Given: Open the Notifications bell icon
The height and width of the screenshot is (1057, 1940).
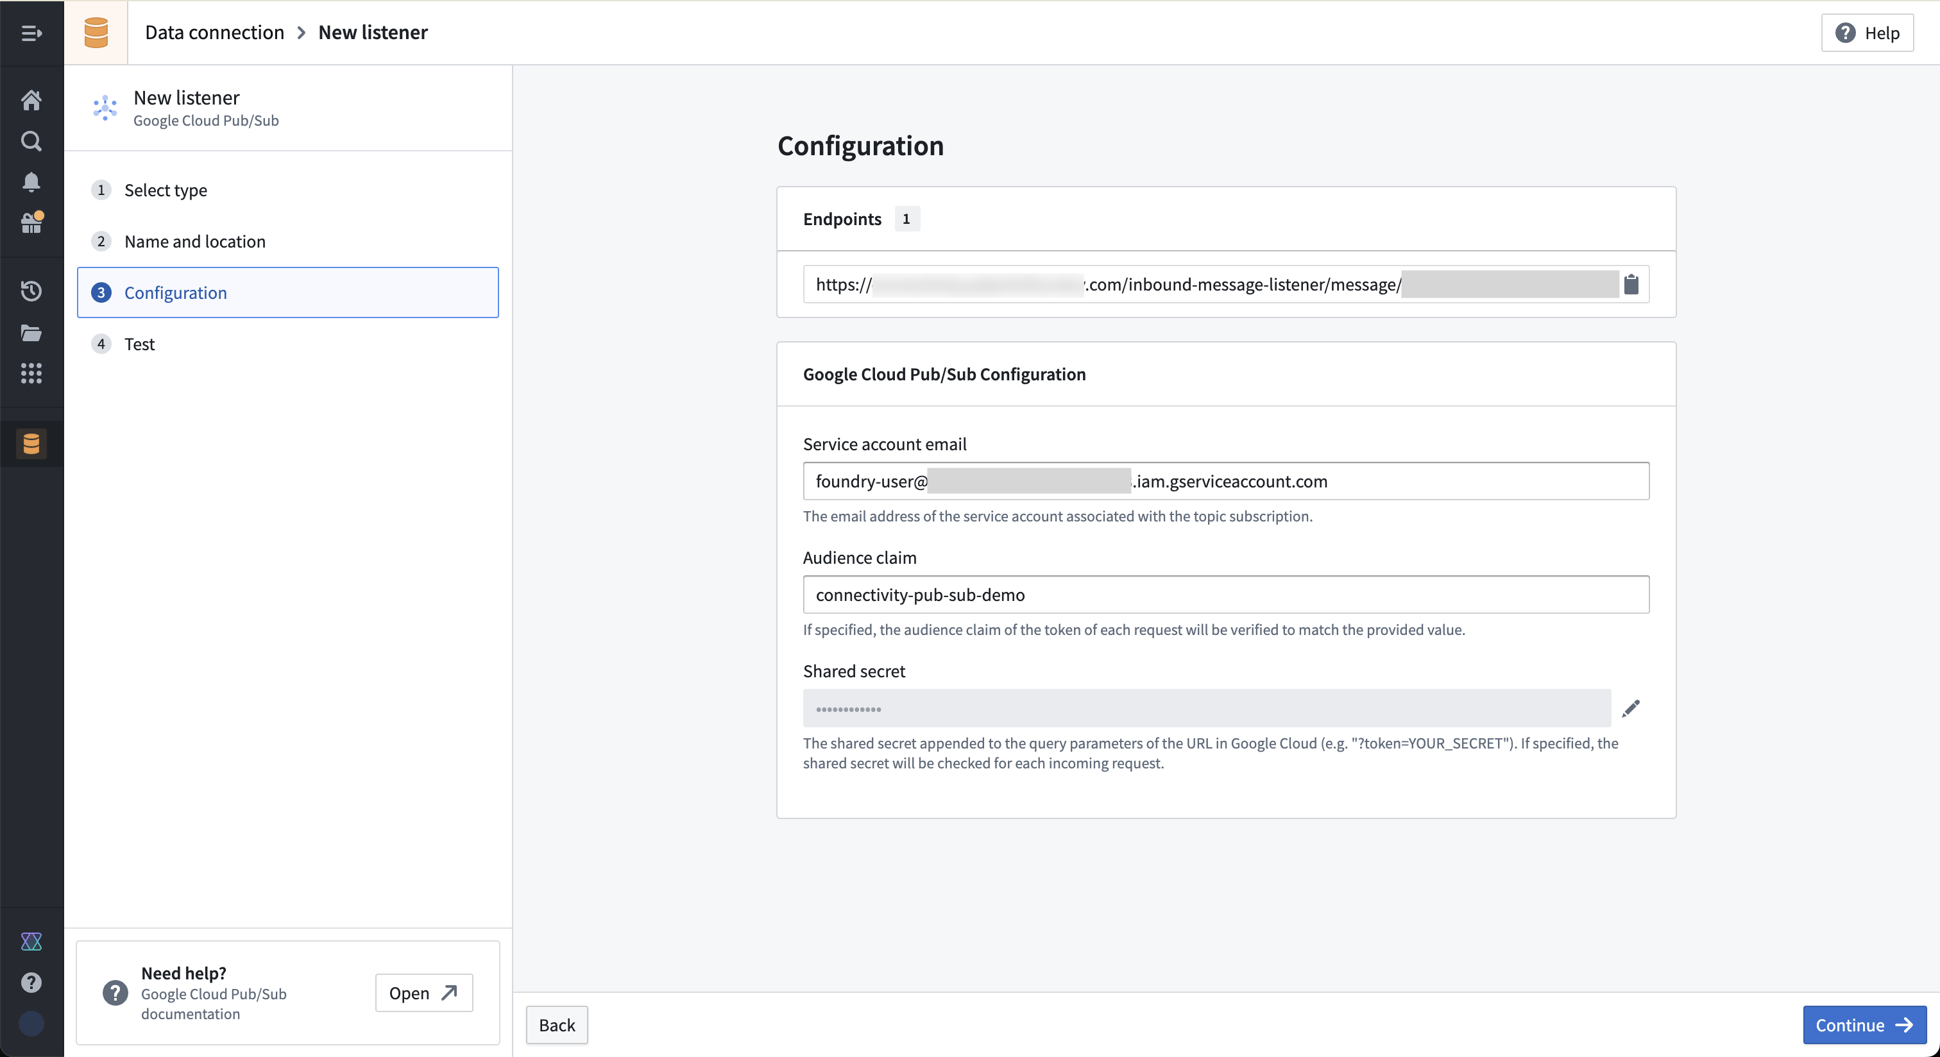Looking at the screenshot, I should (x=31, y=182).
